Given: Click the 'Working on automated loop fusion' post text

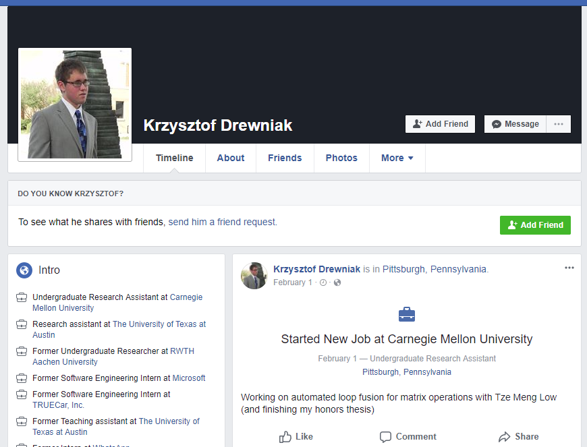Looking at the screenshot, I should (x=399, y=403).
